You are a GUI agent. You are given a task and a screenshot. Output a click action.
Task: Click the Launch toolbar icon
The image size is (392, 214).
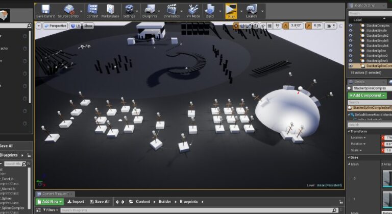[252, 12]
